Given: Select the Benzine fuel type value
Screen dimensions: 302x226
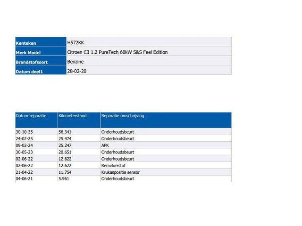Looking at the screenshot, I should [x=75, y=61].
